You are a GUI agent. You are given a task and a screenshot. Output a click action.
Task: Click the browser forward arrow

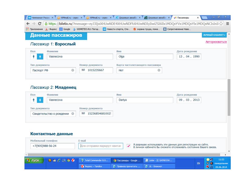tap(34, 24)
